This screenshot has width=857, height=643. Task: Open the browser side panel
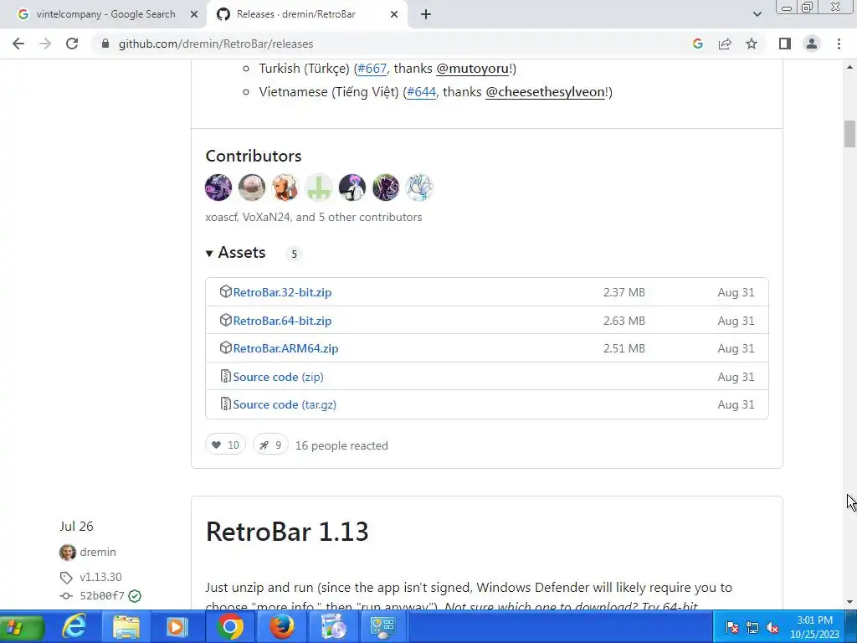click(x=785, y=44)
